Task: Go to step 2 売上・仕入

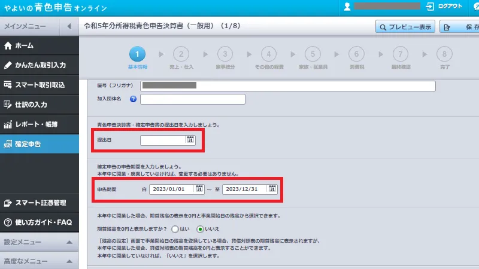Action: [181, 54]
